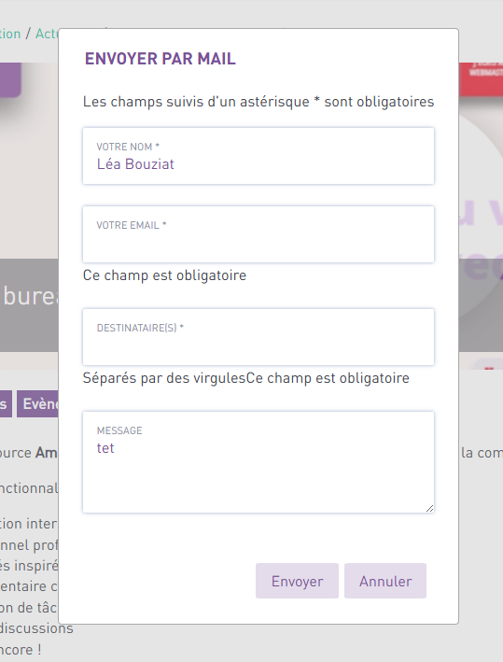The image size is (503, 662).
Task: Click the 'tet' text in the message
Action: point(105,448)
